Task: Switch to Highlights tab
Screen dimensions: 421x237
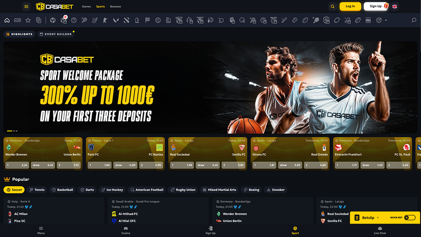Action: click(19, 34)
